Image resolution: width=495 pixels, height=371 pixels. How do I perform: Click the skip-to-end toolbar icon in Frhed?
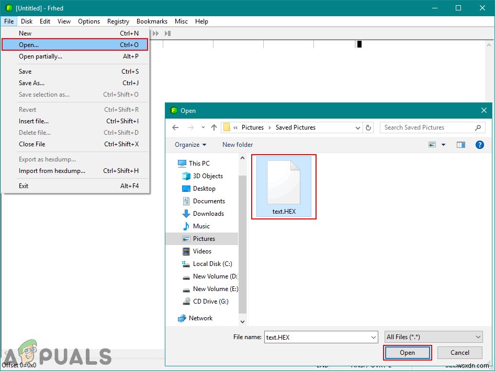coord(167,33)
